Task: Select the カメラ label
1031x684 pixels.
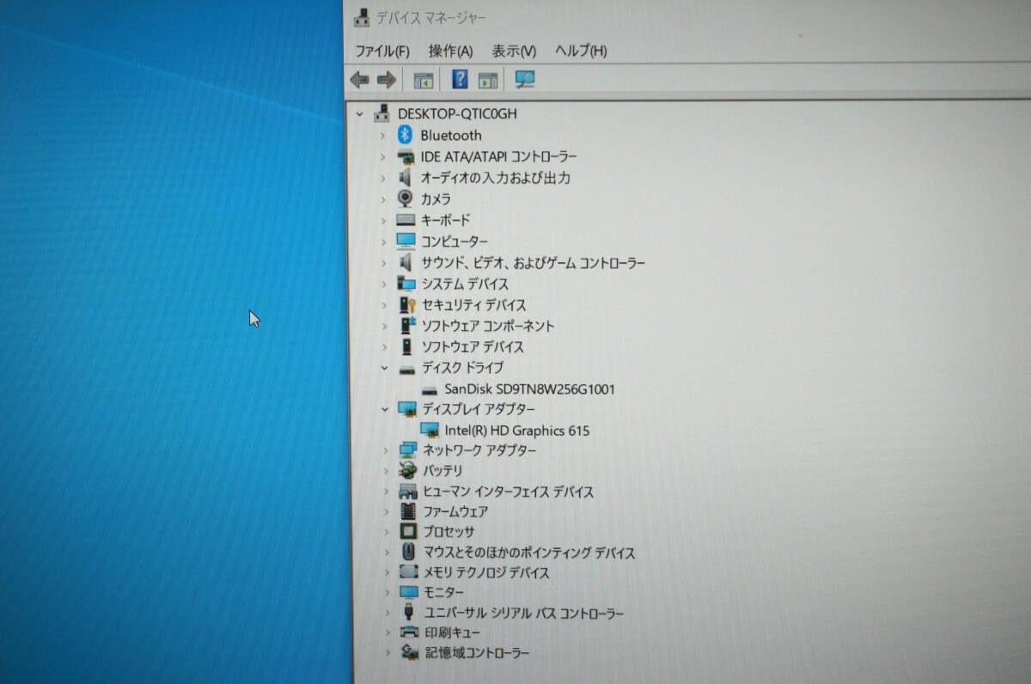Action: (436, 198)
